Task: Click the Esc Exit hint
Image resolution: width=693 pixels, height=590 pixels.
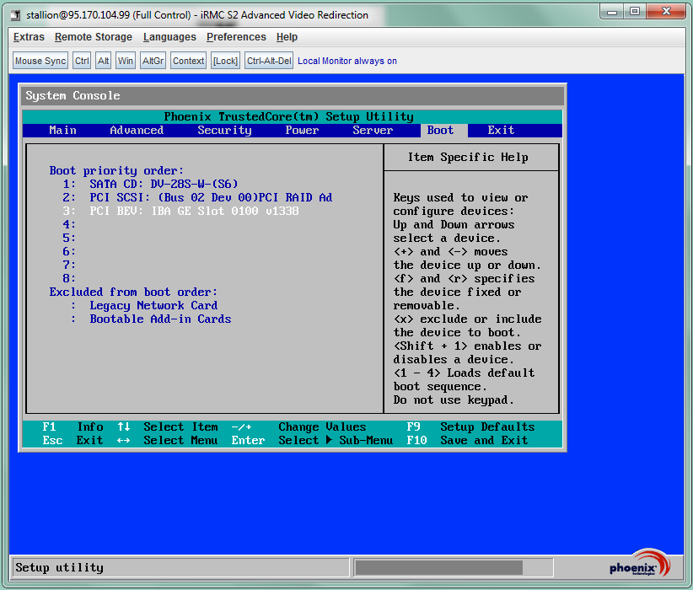Action: [73, 441]
